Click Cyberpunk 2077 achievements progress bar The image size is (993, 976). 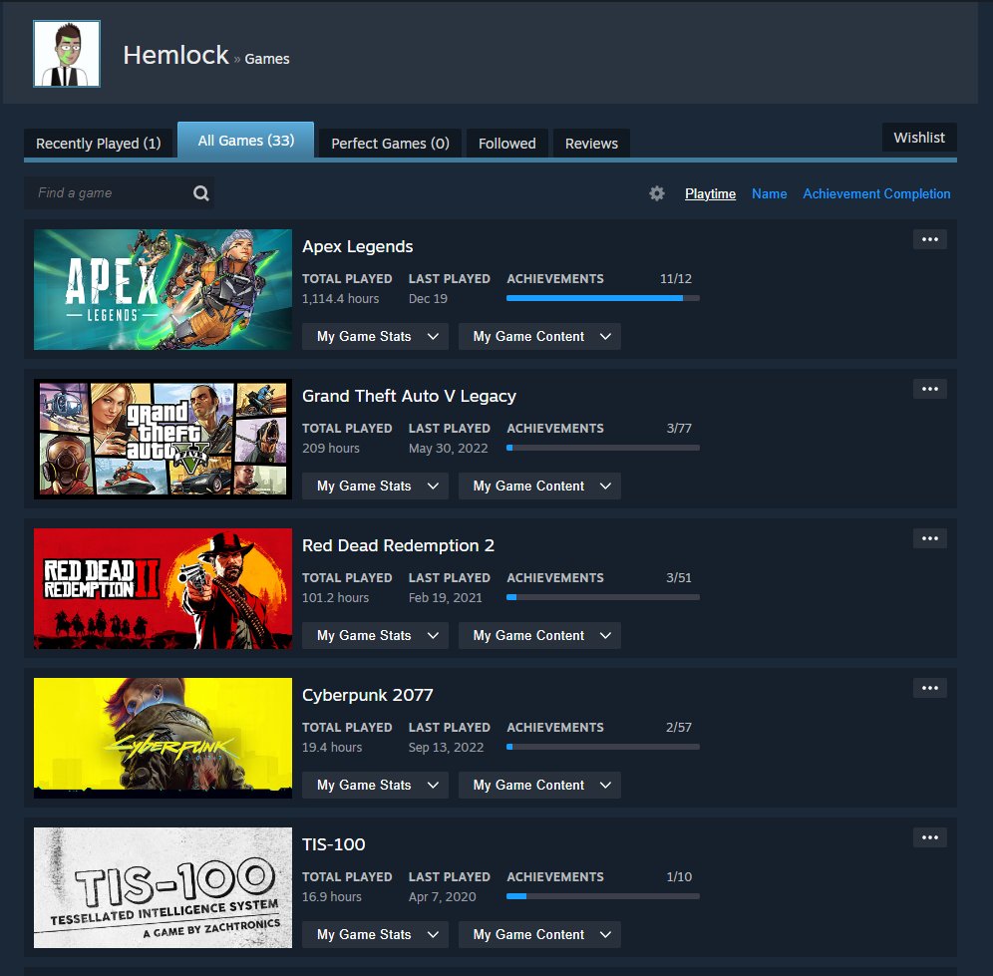[603, 746]
